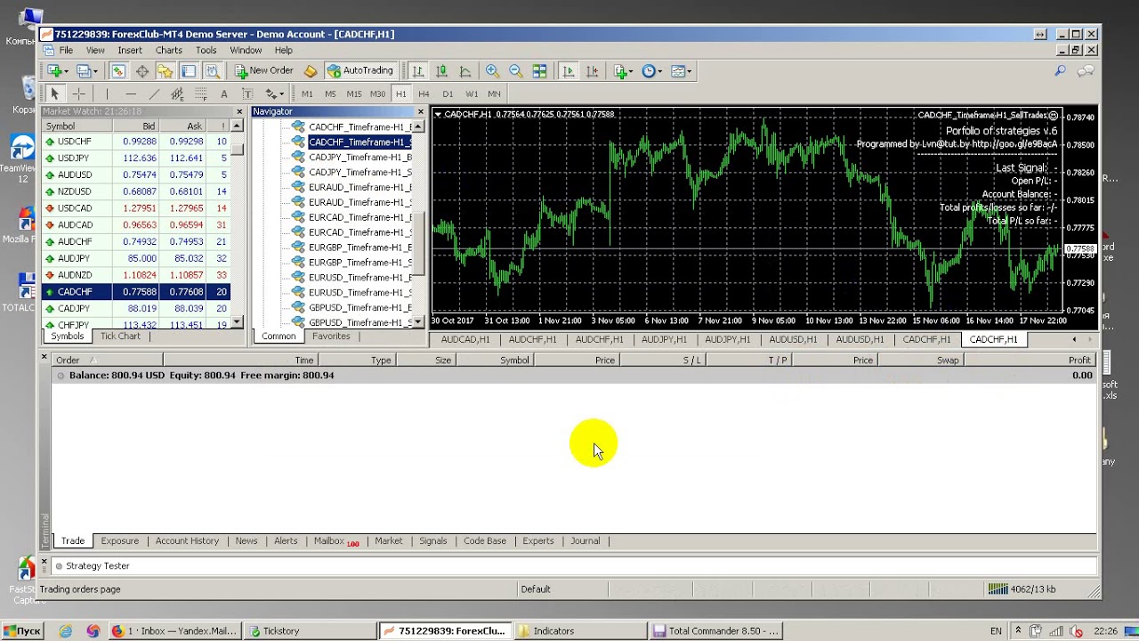Move the Market Watch vertical scrollbar thumb

tap(238, 150)
